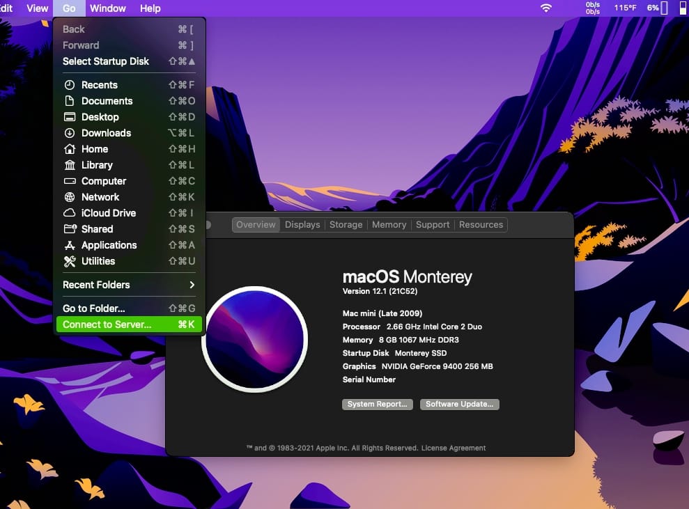Click the Software Update… button
Viewport: 689px width, 509px height.
point(460,404)
